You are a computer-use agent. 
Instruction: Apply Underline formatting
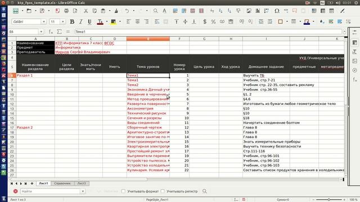[89, 22]
